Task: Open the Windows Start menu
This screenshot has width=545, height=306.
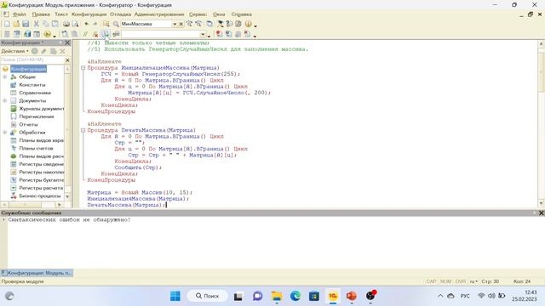Action: (x=175, y=296)
